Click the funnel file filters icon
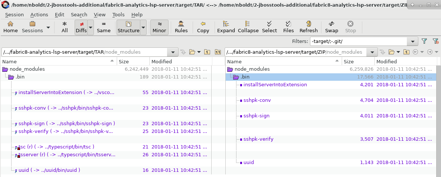 point(424,41)
